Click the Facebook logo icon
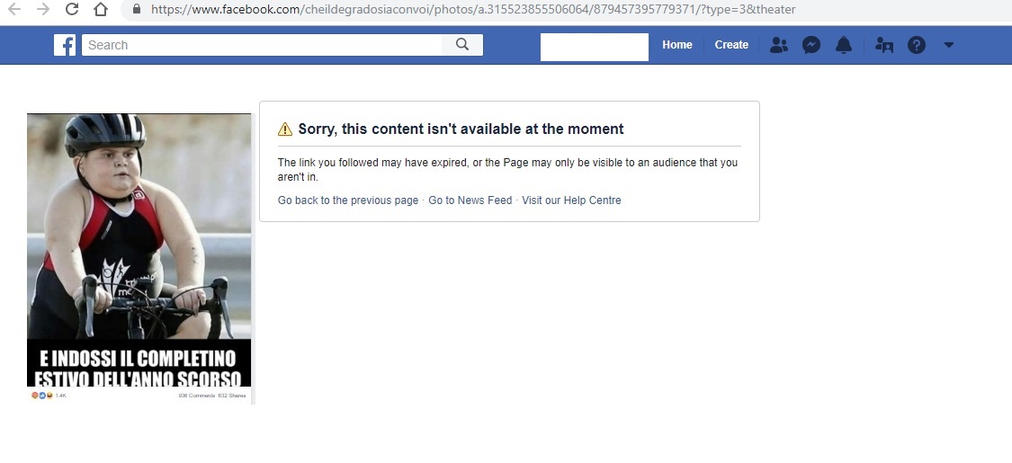Image resolution: width=1012 pixels, height=463 pixels. pyautogui.click(x=65, y=45)
